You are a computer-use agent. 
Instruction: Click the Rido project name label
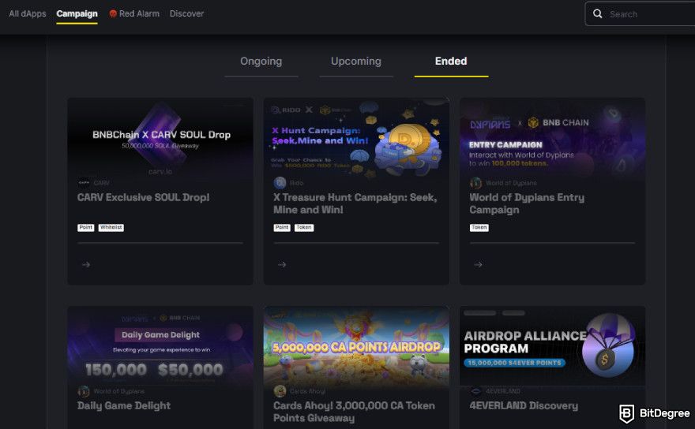coord(296,183)
